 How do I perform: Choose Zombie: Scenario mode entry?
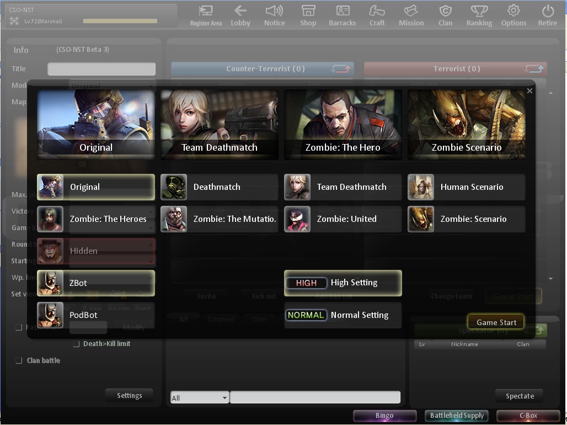coord(467,219)
